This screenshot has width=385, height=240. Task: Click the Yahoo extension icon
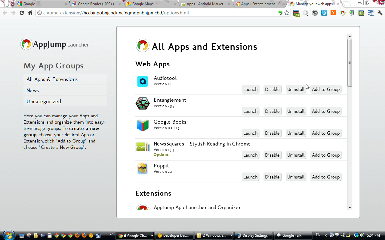click(x=333, y=13)
